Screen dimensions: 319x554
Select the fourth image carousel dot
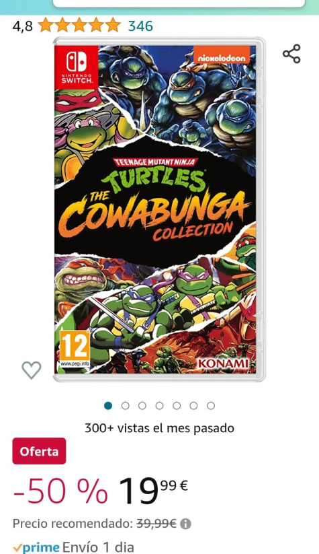point(159,406)
